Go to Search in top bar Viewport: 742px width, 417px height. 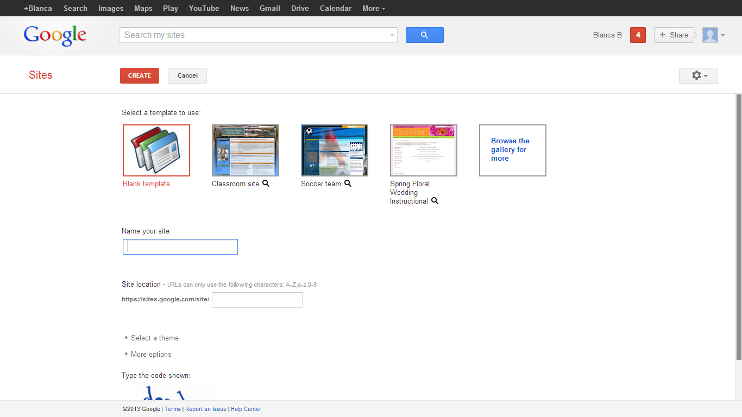pyautogui.click(x=76, y=8)
